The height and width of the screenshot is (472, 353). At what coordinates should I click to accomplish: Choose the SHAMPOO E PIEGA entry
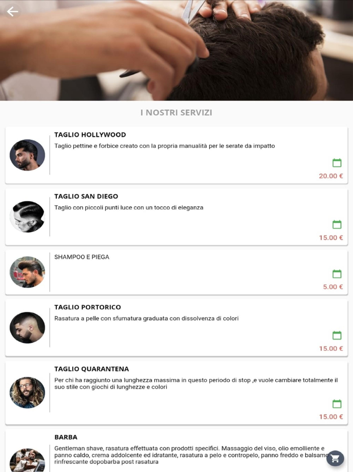point(82,257)
